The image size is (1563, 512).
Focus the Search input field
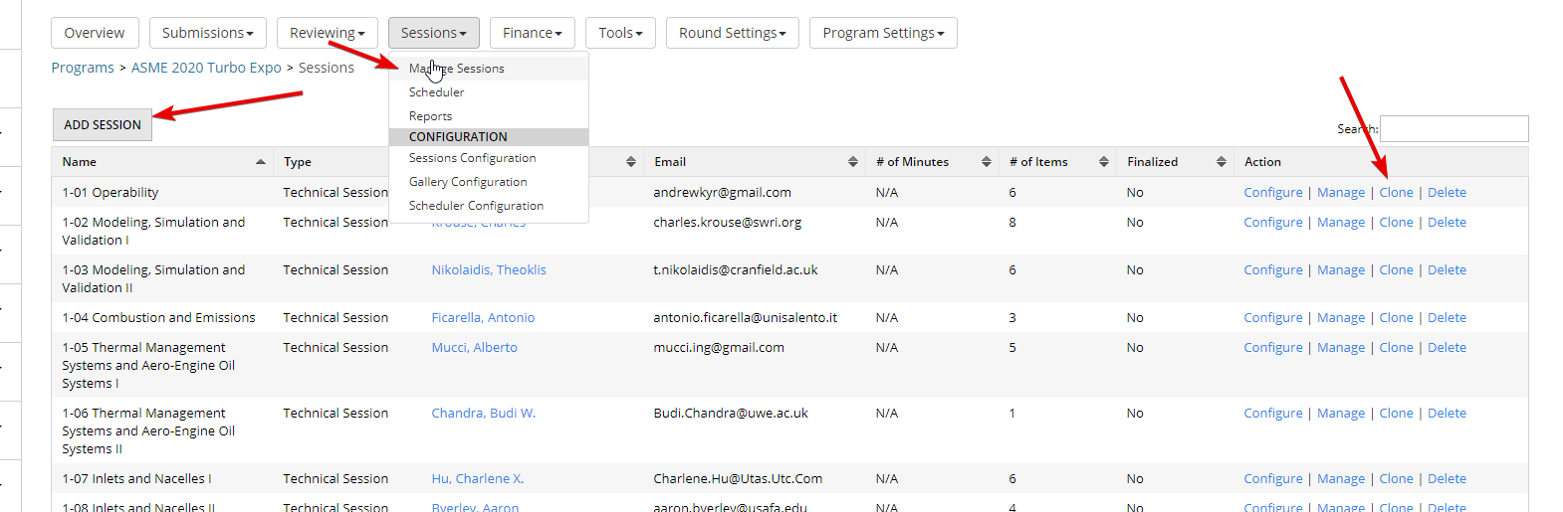point(1453,128)
